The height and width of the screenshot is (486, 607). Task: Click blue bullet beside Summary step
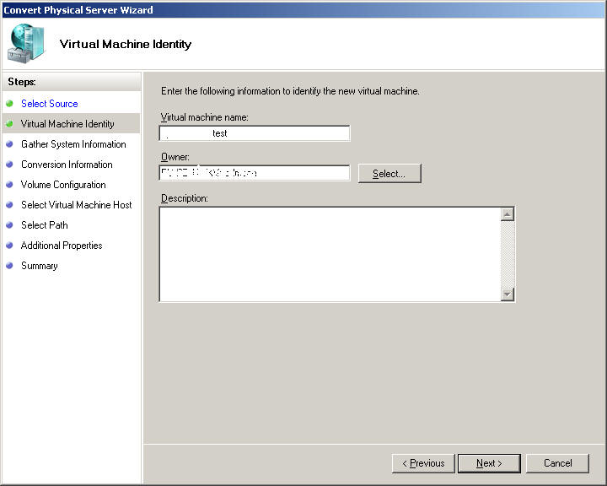10,266
